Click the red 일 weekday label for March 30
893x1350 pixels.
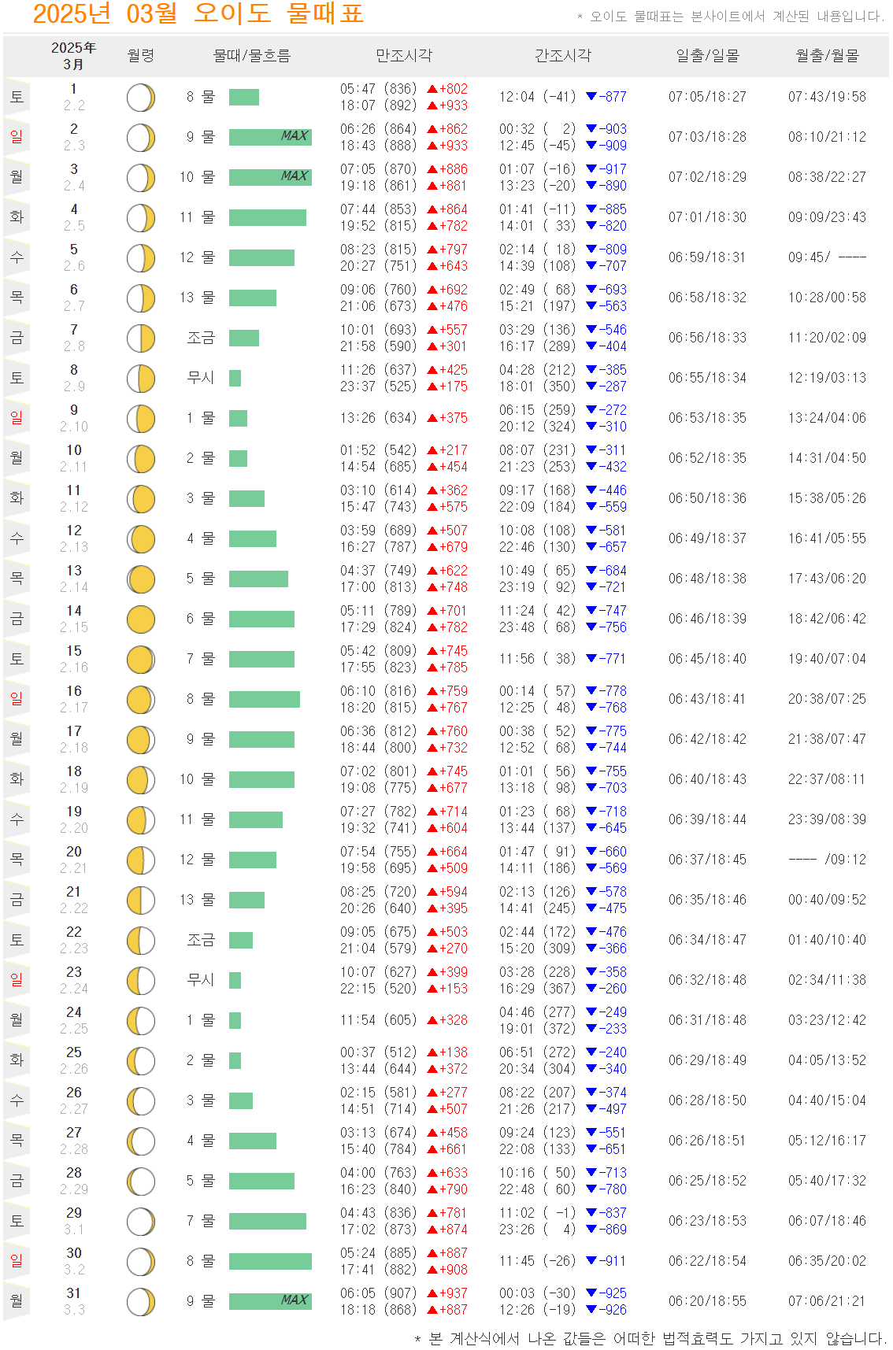click(x=17, y=1261)
